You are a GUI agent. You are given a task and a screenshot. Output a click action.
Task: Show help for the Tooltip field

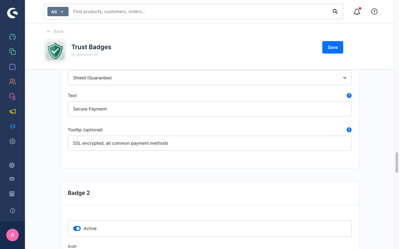coord(349,130)
